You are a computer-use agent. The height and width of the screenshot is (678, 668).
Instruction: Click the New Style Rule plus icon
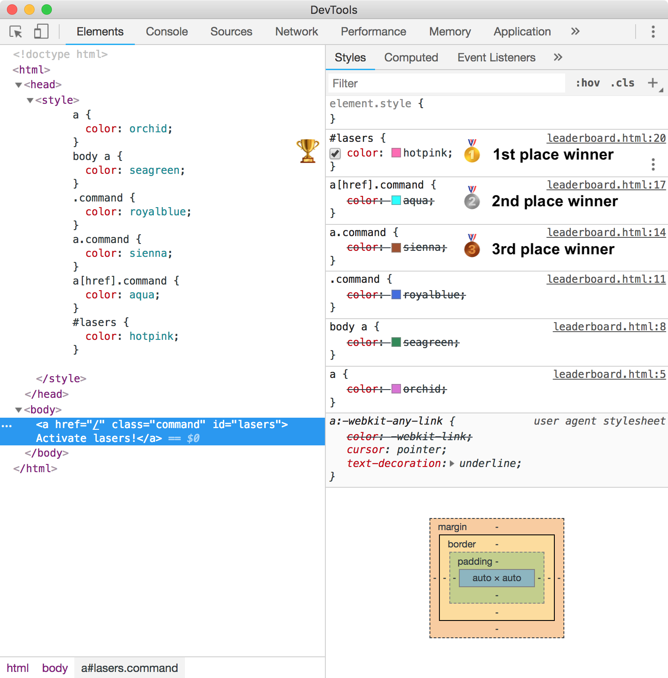(x=653, y=83)
